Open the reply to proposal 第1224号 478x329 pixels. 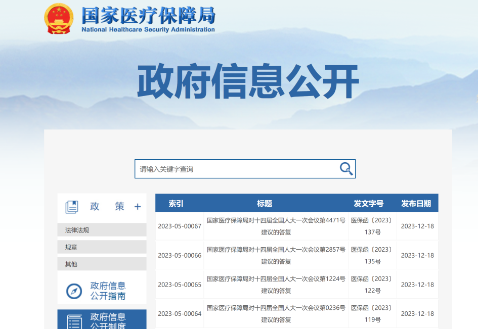coord(276,285)
